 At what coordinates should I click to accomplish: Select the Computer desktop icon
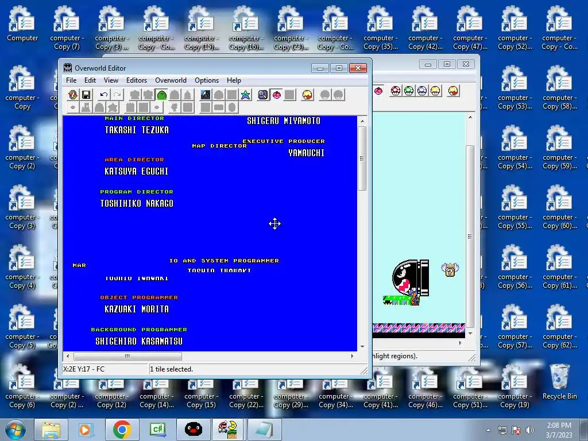[22, 24]
